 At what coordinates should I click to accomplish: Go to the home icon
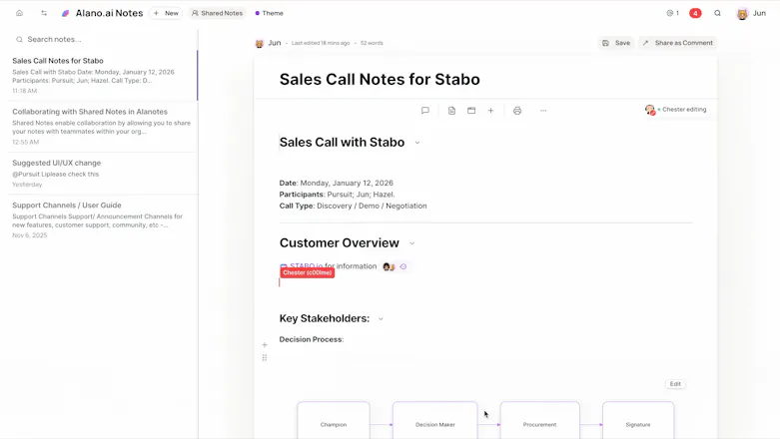[19, 13]
